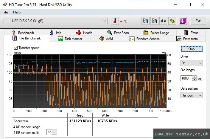Copy info to clipboard toolbar icon
The height and width of the screenshot is (139, 210).
coord(145,21)
